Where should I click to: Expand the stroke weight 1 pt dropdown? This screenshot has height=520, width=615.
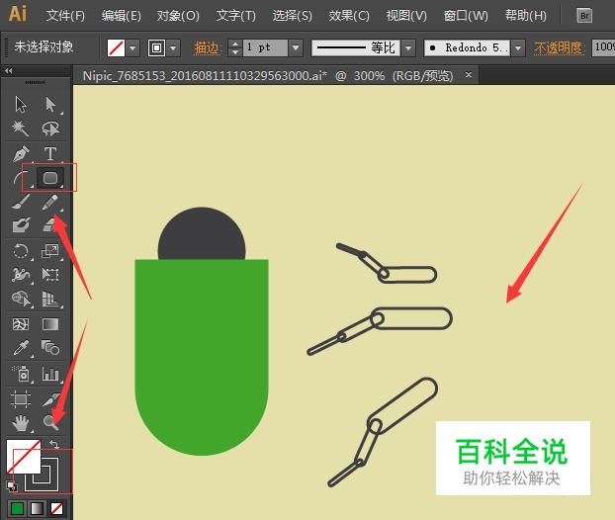click(x=296, y=48)
